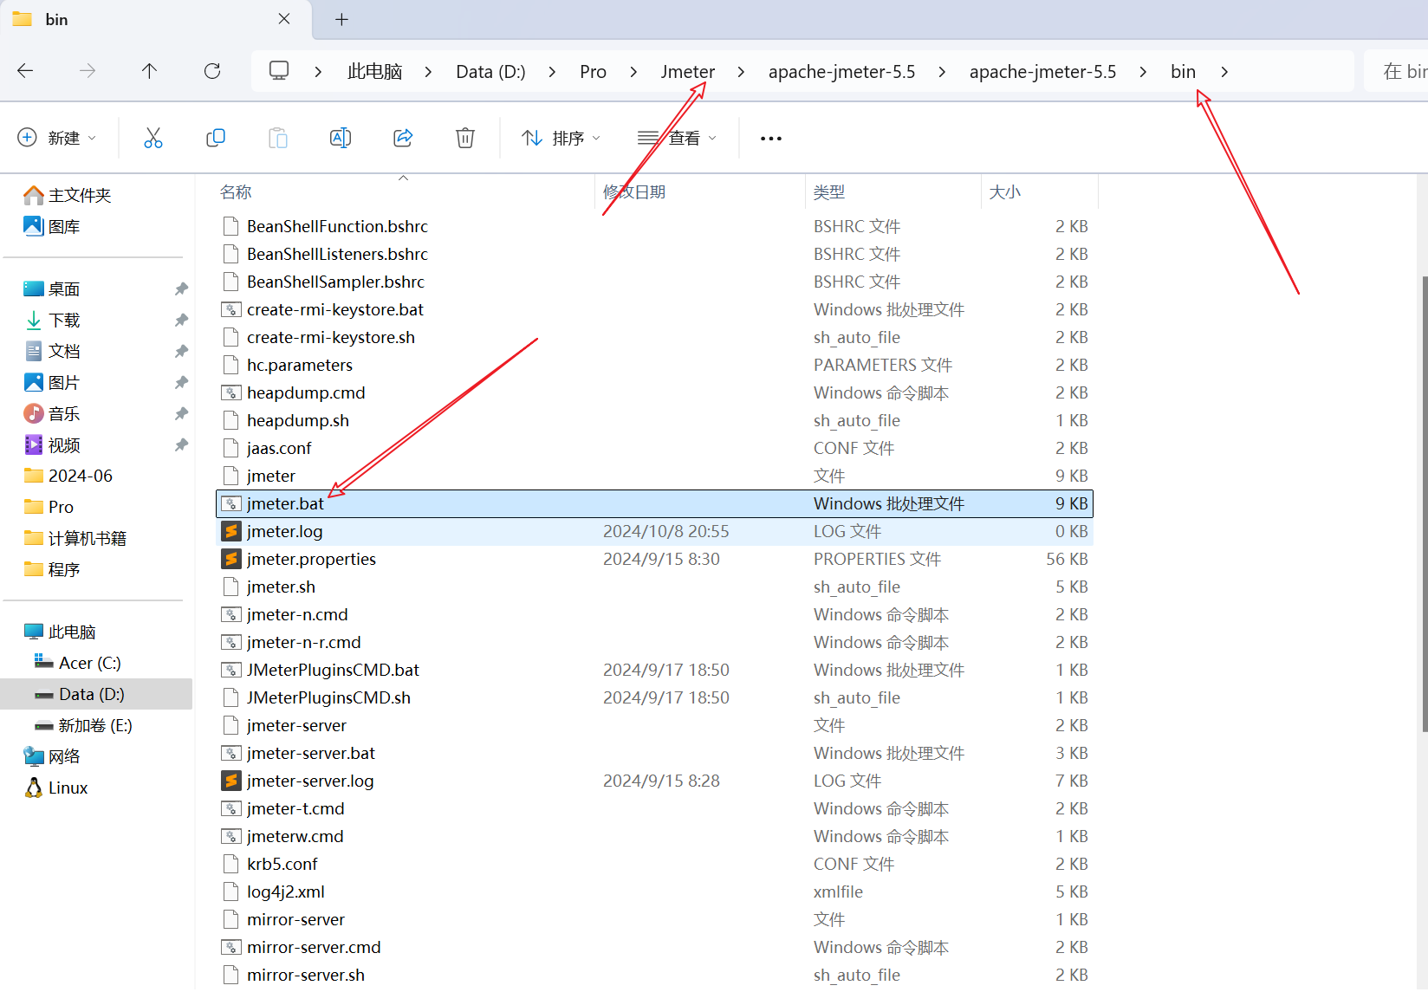Expand chevron after Jmeter in breadcrumb

[741, 72]
